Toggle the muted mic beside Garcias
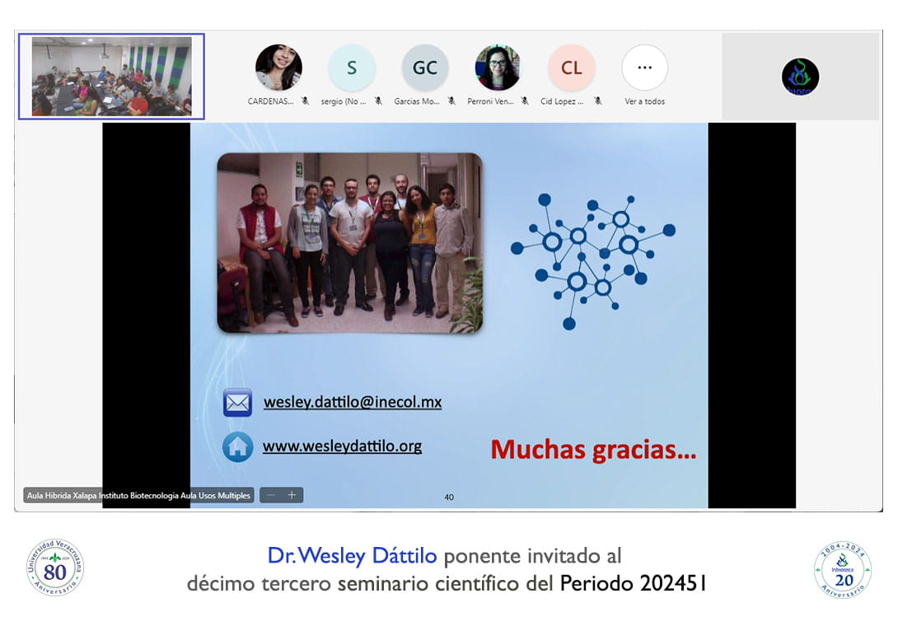The height and width of the screenshot is (626, 898). pyautogui.click(x=451, y=101)
